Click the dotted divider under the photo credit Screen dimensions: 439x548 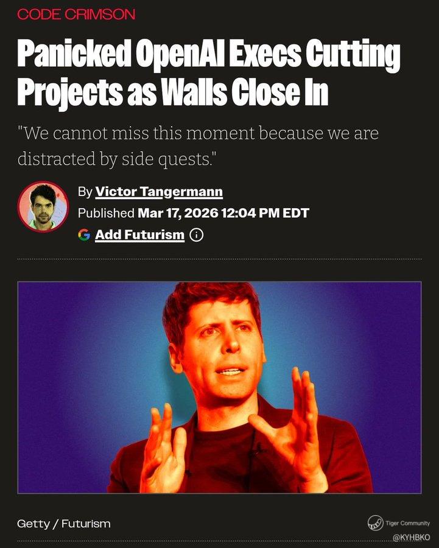coord(219,541)
